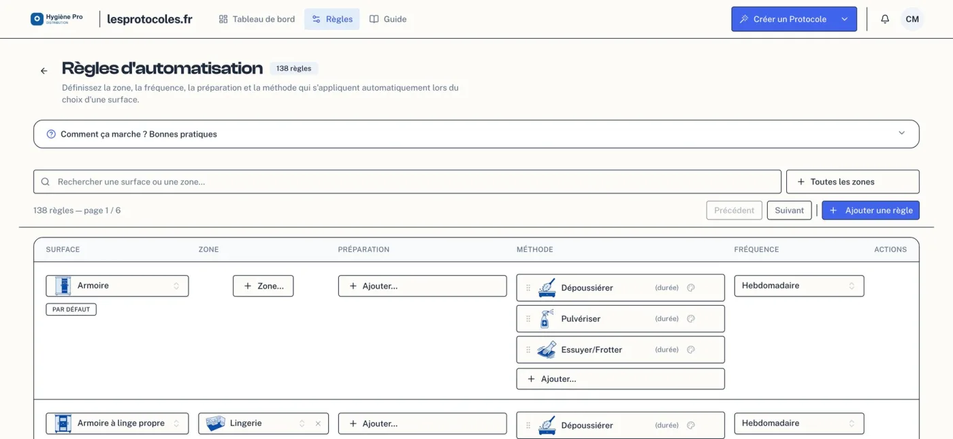This screenshot has height=439, width=953.
Task: Go back using the left arrow icon
Action: [44, 71]
